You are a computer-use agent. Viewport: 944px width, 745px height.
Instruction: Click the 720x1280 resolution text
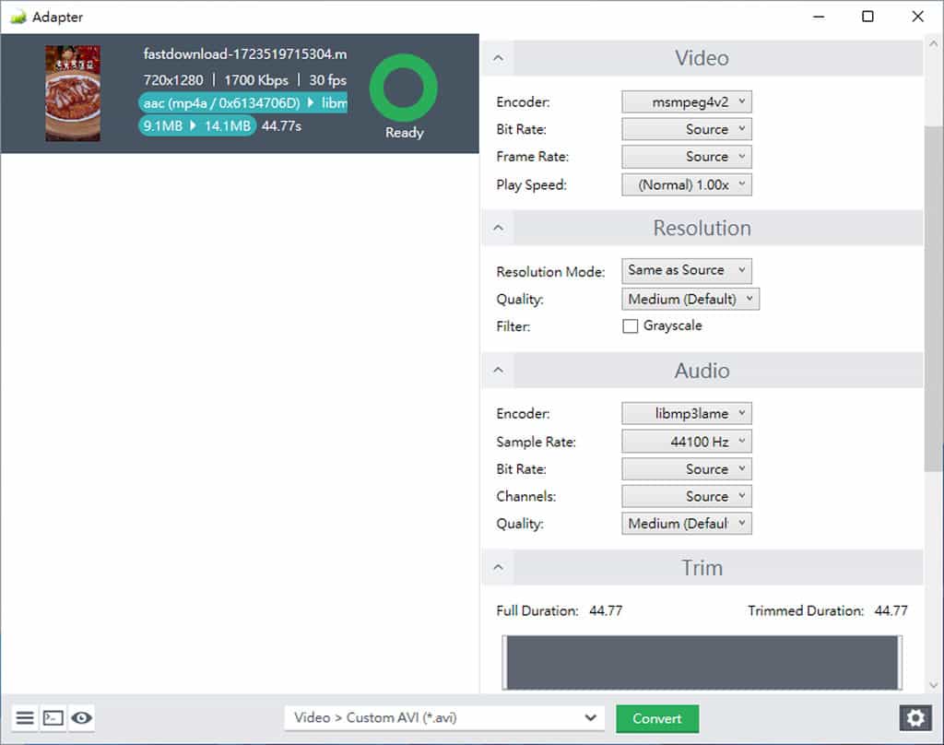[172, 80]
